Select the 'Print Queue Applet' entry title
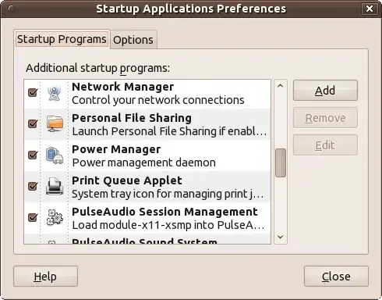 [x=127, y=180]
